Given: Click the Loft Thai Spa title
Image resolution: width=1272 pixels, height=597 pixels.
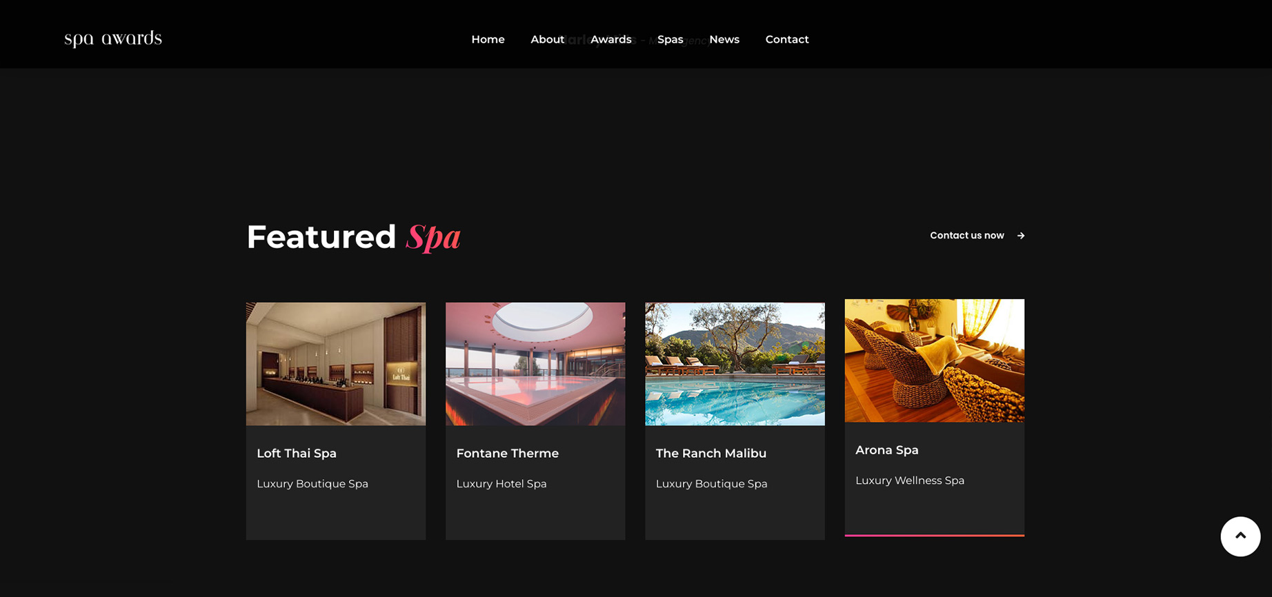Looking at the screenshot, I should click(297, 454).
